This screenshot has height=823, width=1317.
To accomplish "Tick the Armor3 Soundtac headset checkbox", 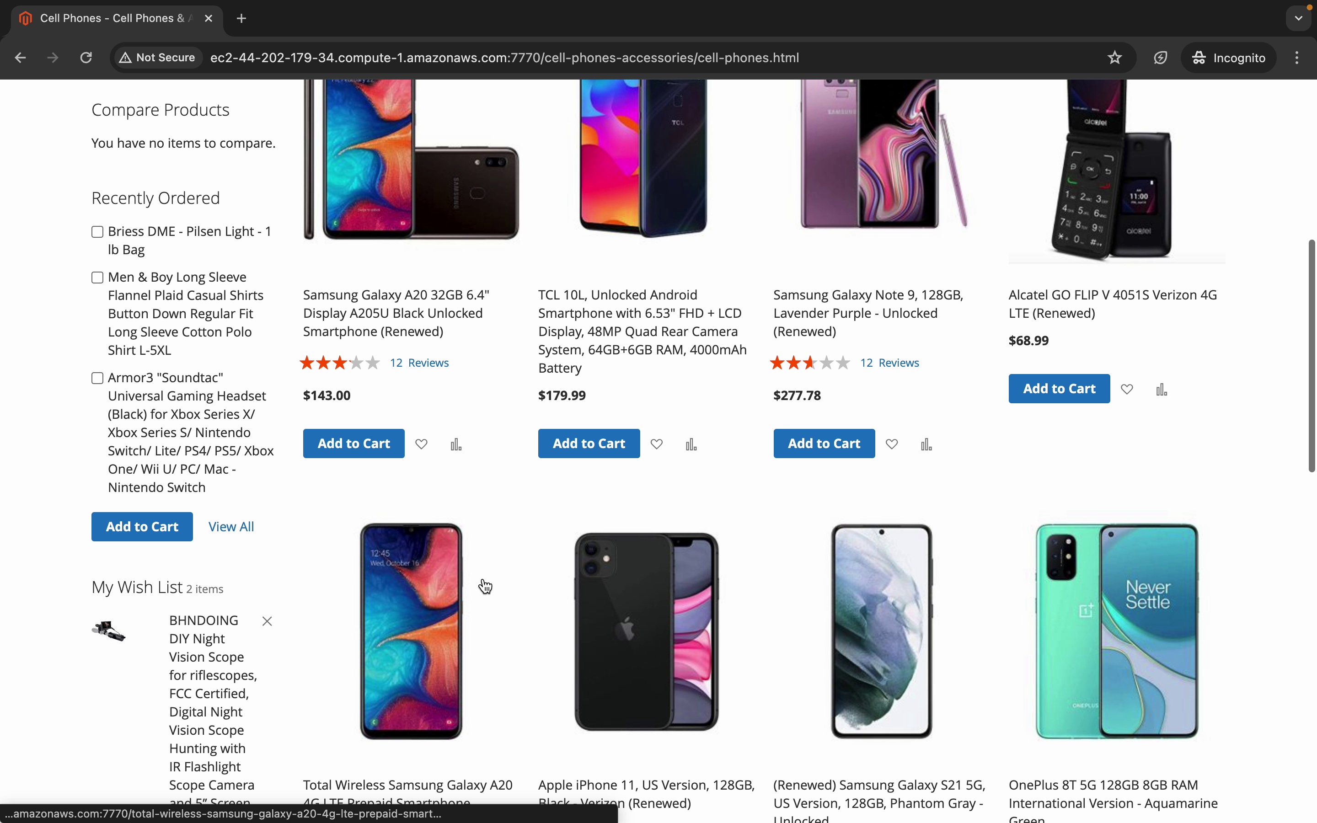I will click(97, 378).
